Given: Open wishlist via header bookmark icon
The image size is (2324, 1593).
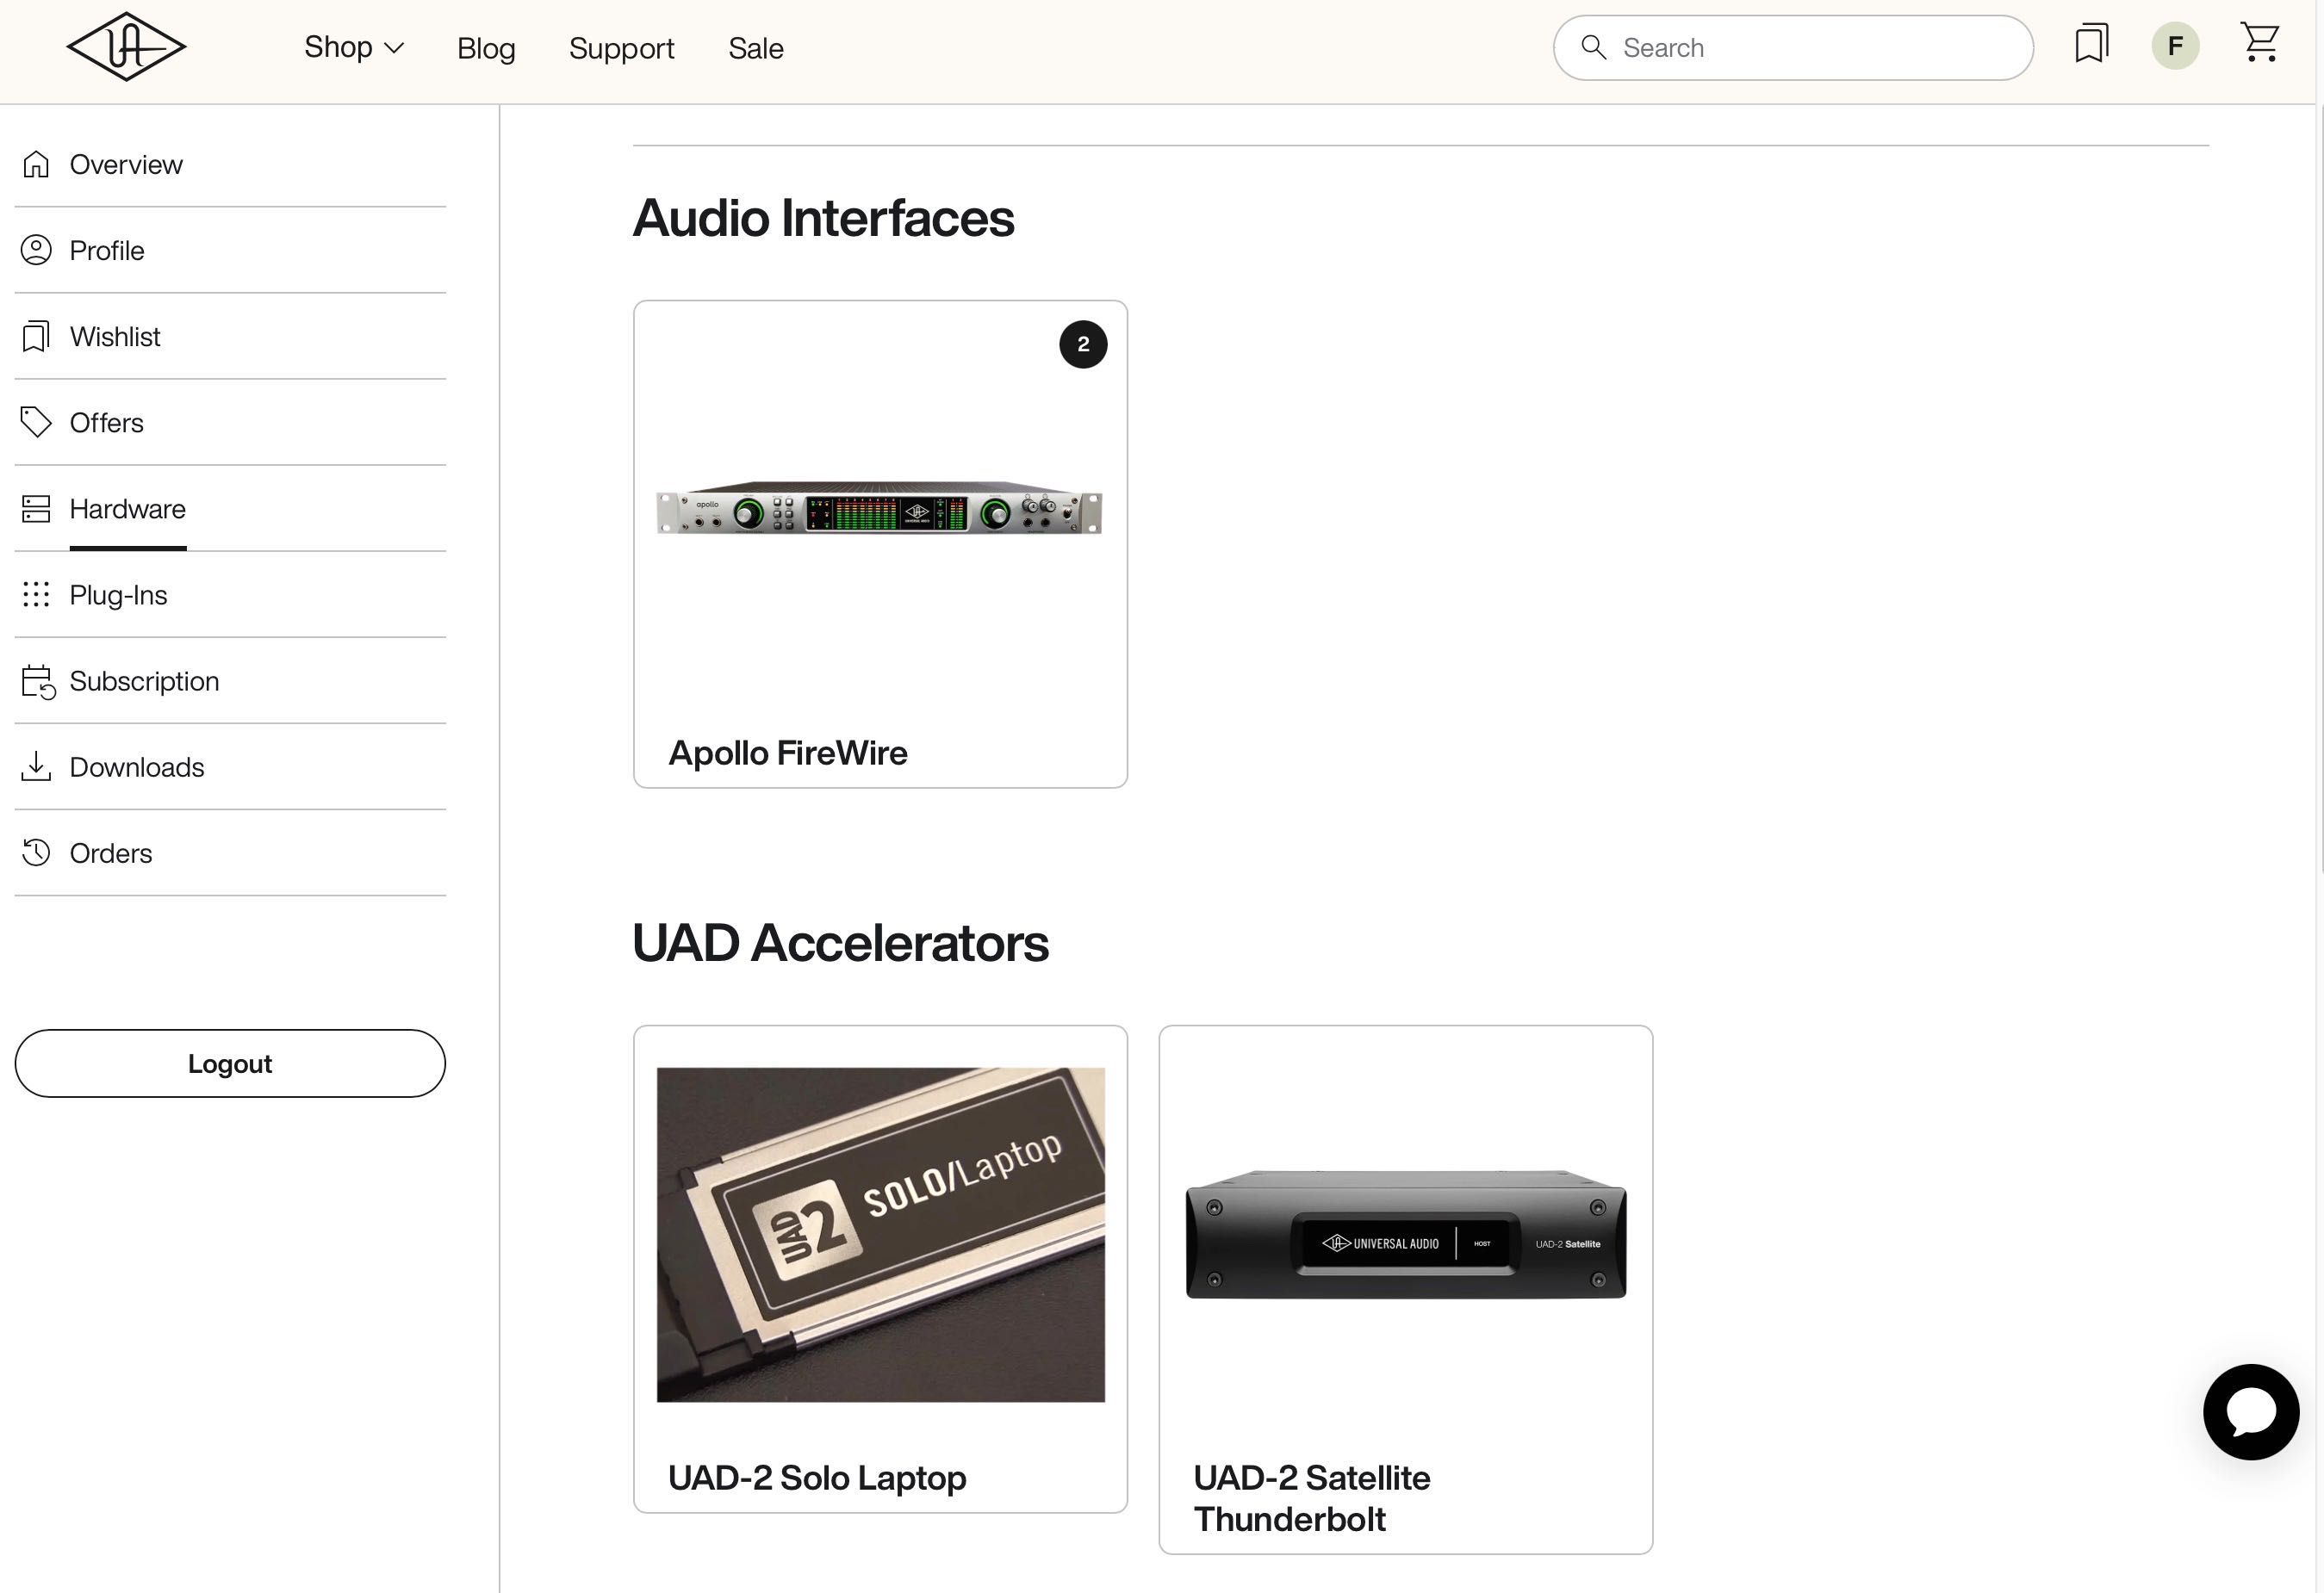Looking at the screenshot, I should (2091, 44).
